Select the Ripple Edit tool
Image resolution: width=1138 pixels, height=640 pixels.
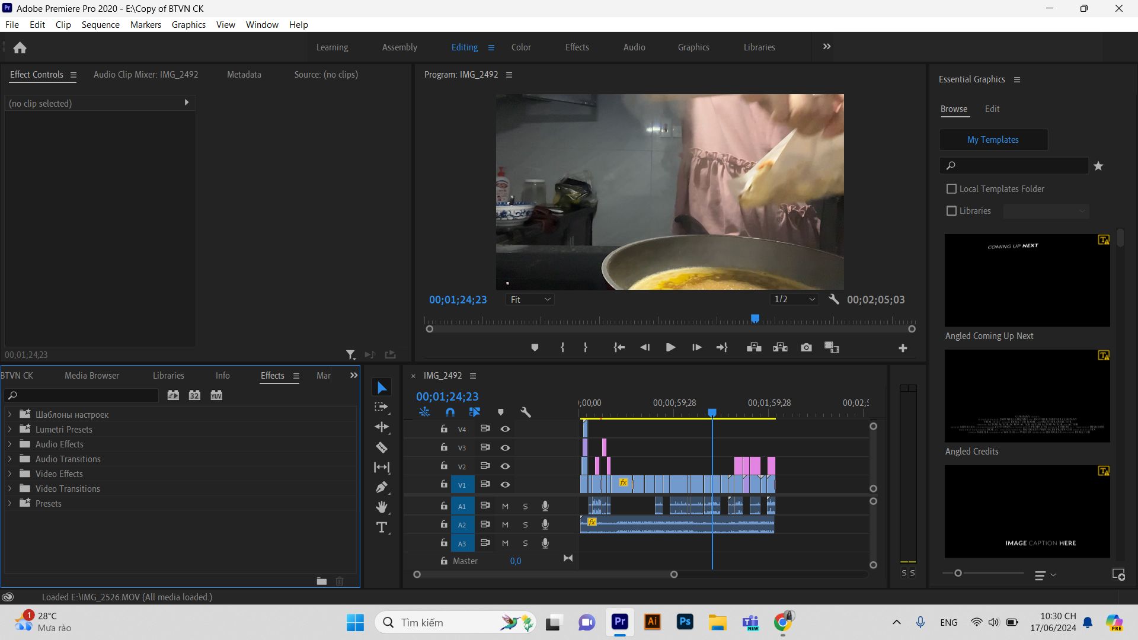tap(382, 427)
